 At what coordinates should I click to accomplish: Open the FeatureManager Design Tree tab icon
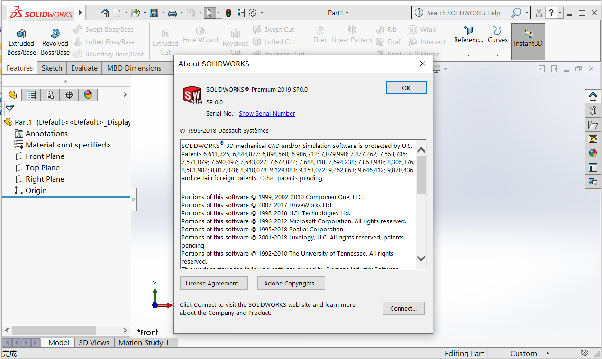point(12,95)
